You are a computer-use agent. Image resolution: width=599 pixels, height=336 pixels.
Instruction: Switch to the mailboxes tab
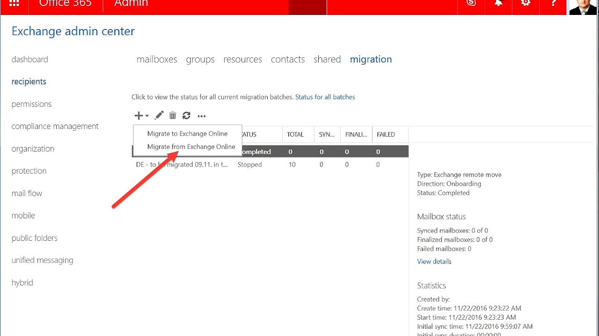[x=157, y=59]
